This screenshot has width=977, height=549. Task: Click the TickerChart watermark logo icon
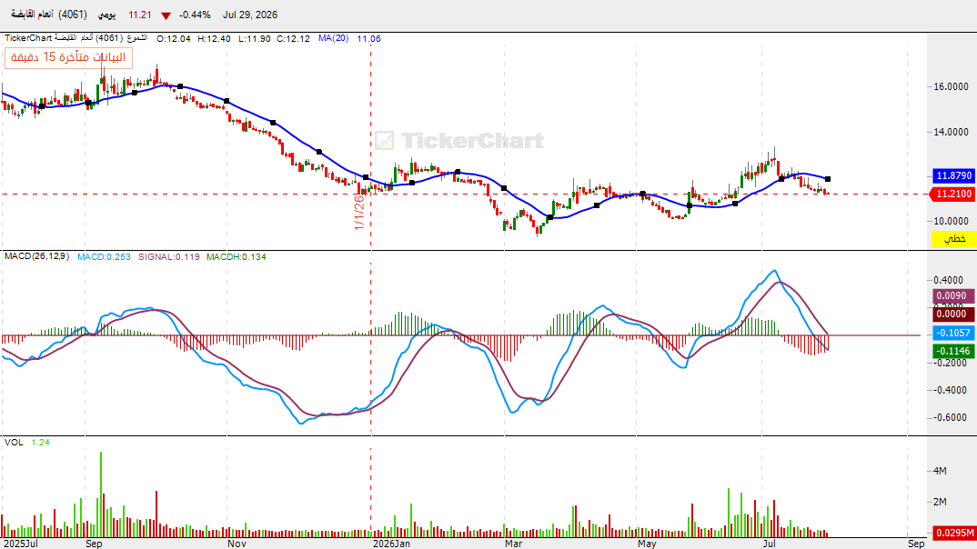point(384,141)
